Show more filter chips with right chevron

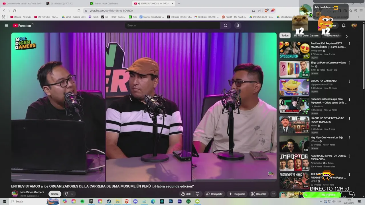point(347,36)
